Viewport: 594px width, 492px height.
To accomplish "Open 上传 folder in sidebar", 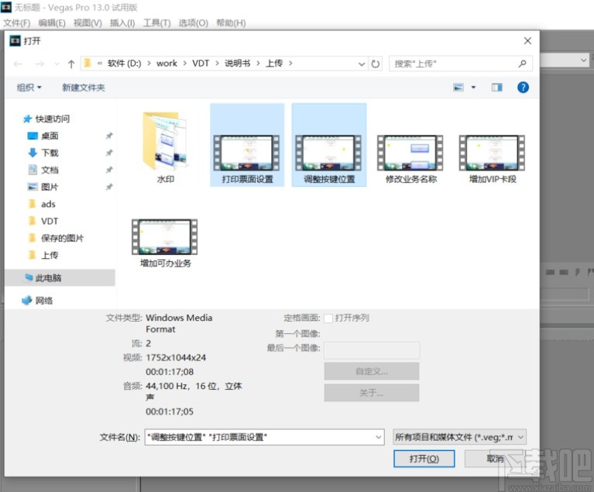I will tap(43, 255).
